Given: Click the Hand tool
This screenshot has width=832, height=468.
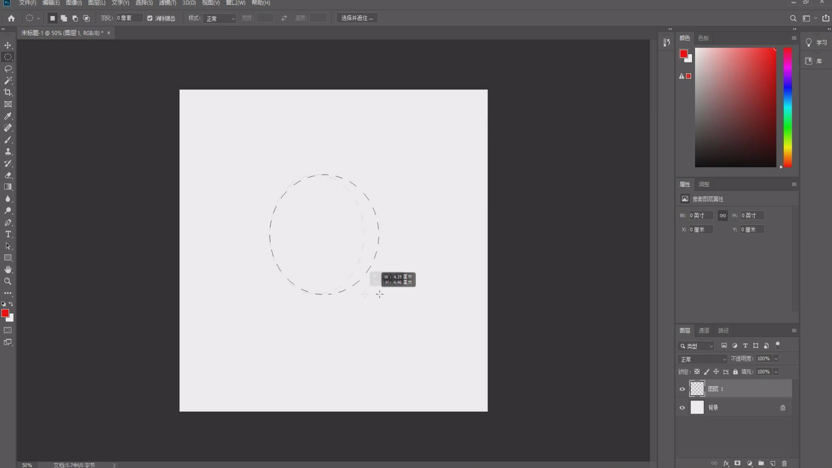Looking at the screenshot, I should tap(8, 270).
